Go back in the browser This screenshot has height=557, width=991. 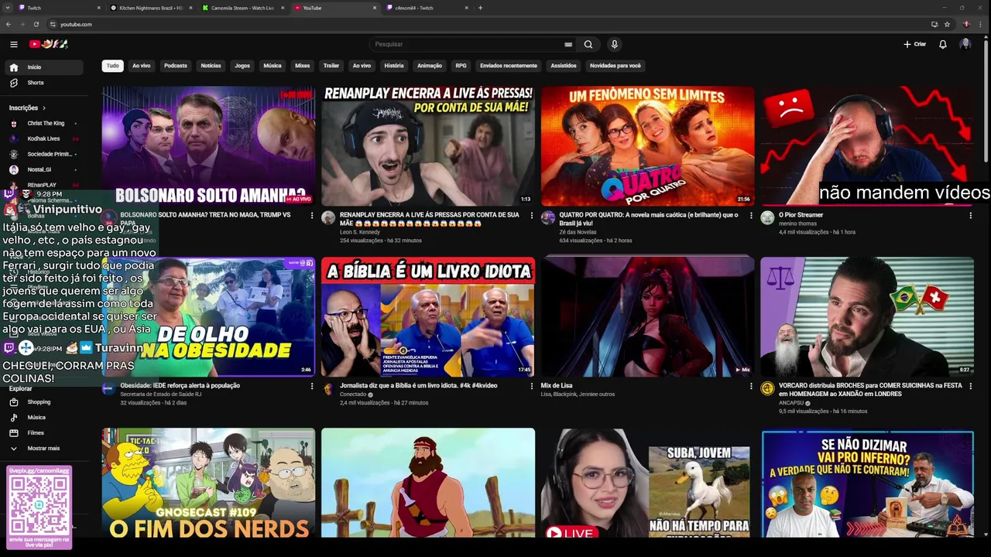pos(9,24)
